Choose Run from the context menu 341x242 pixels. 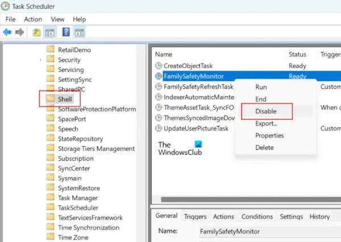[x=276, y=87]
